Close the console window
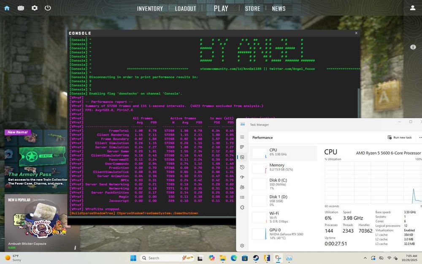Image resolution: width=422 pixels, height=264 pixels. click(x=356, y=33)
